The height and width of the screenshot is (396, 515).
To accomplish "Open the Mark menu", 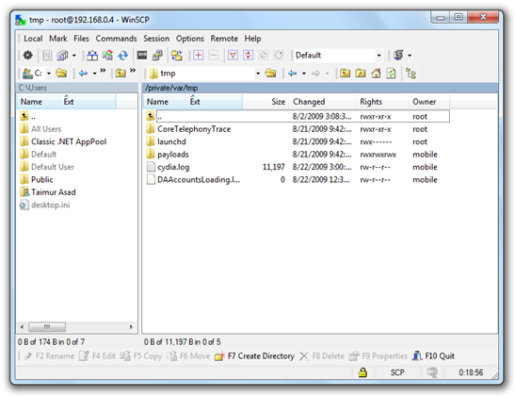I will pyautogui.click(x=58, y=39).
